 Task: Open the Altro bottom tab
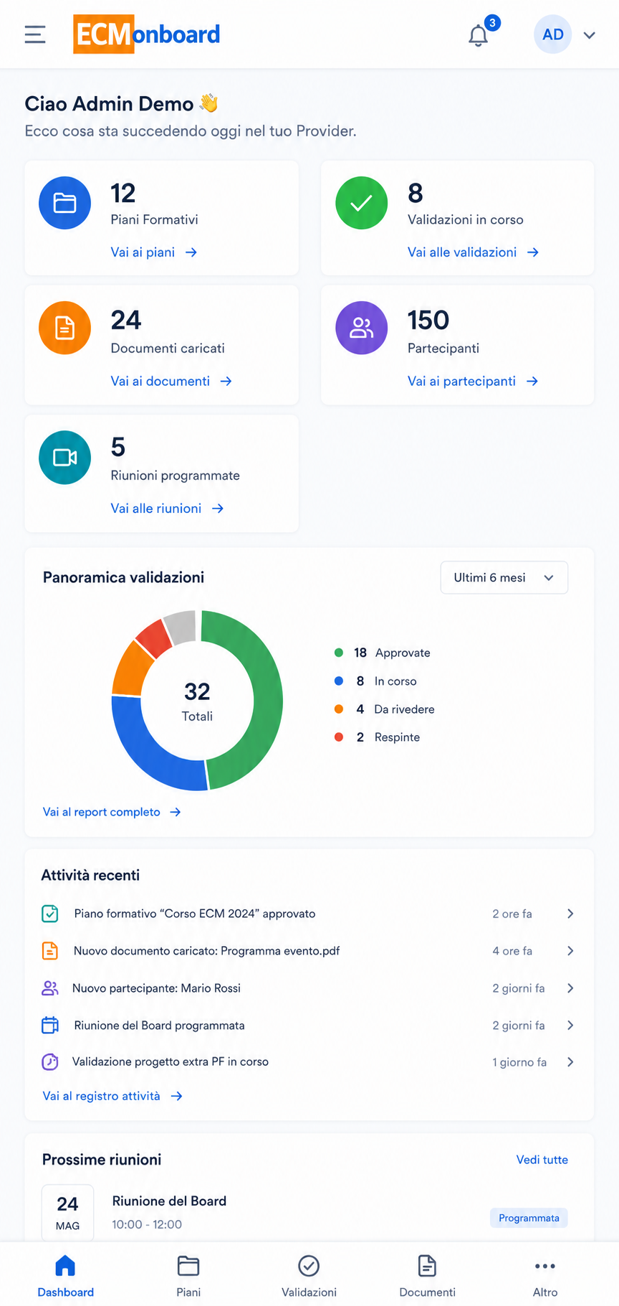click(x=545, y=1276)
